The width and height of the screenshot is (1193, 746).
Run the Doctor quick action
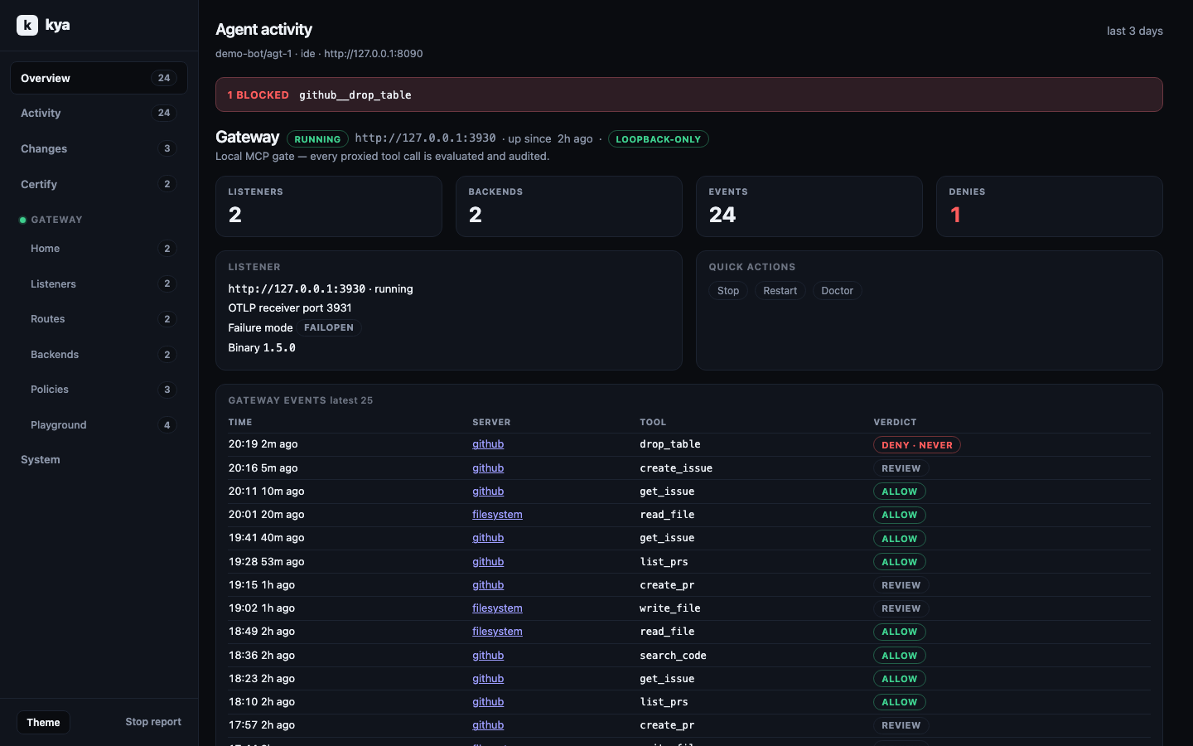tap(837, 291)
